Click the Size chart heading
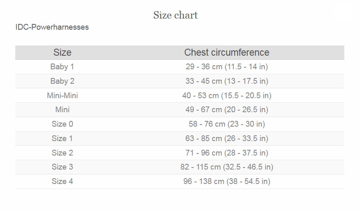The image size is (360, 210). (x=175, y=15)
